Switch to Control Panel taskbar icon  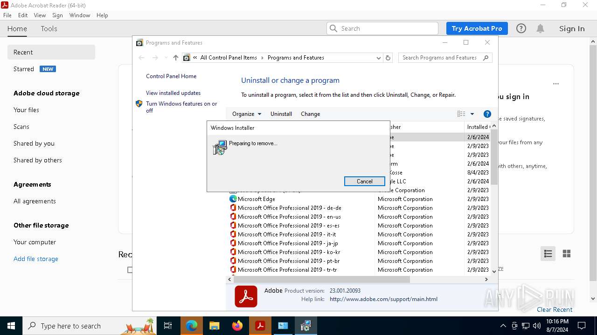tap(283, 326)
